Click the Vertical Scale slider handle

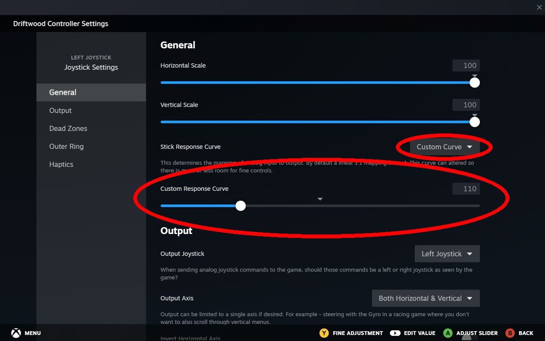tap(474, 122)
